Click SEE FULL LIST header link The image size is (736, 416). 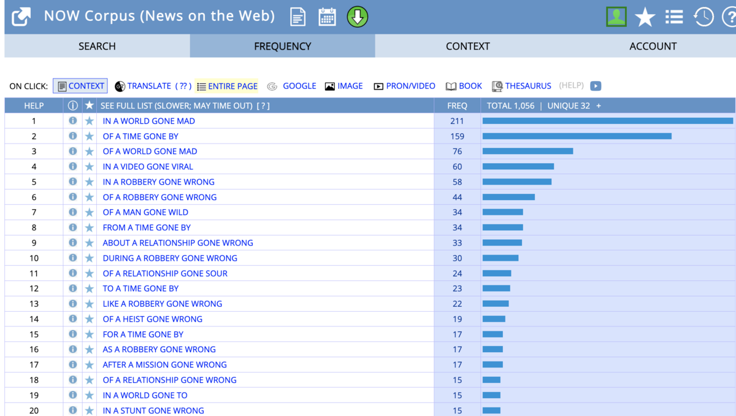177,106
